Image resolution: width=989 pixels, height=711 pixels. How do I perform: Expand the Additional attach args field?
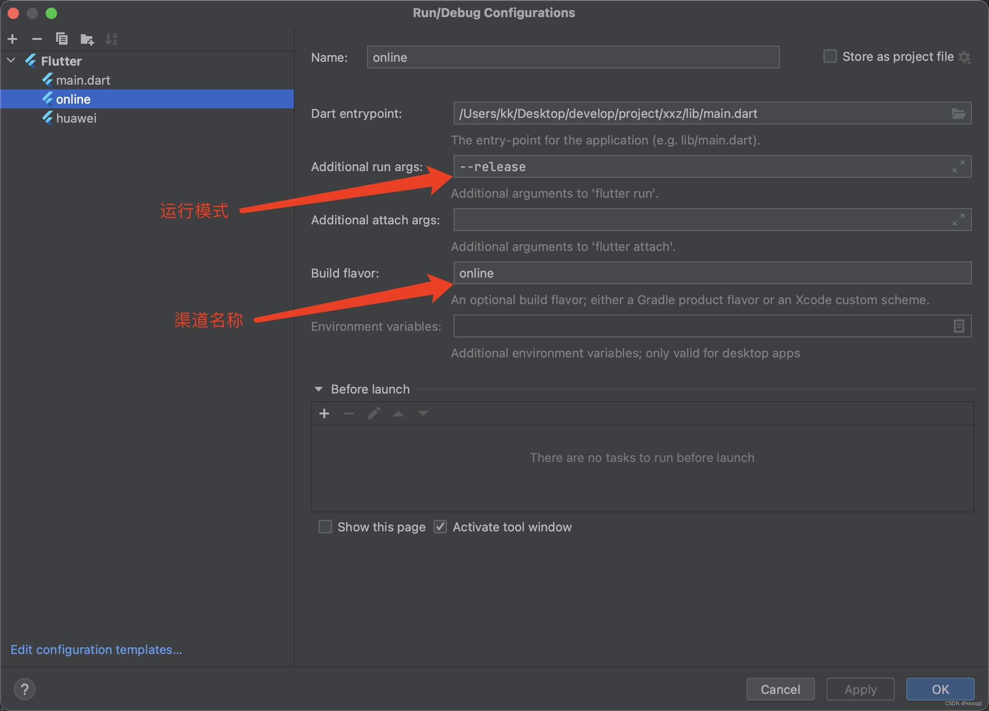click(958, 220)
